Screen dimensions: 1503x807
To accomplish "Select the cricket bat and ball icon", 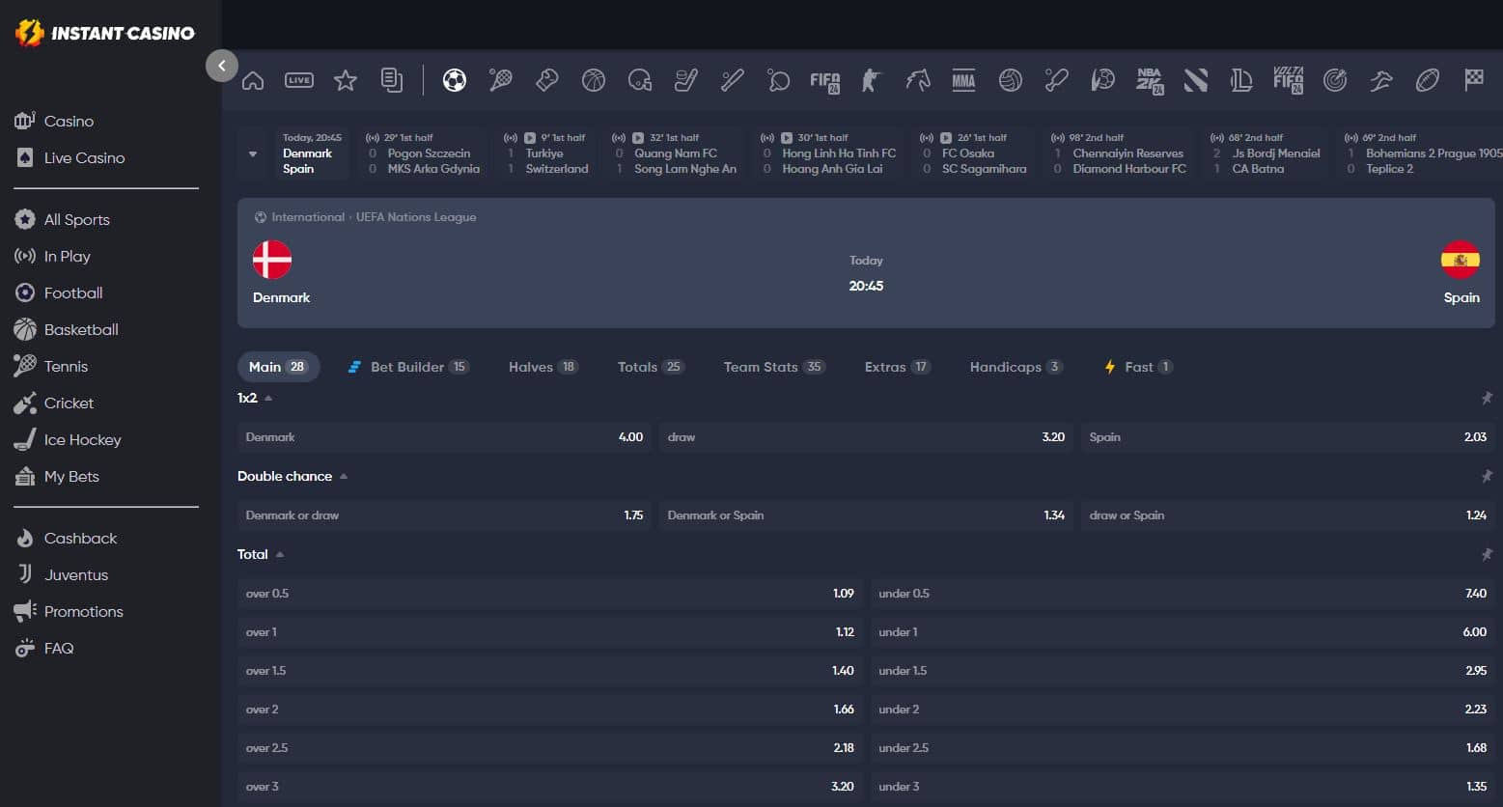I will tap(1057, 80).
